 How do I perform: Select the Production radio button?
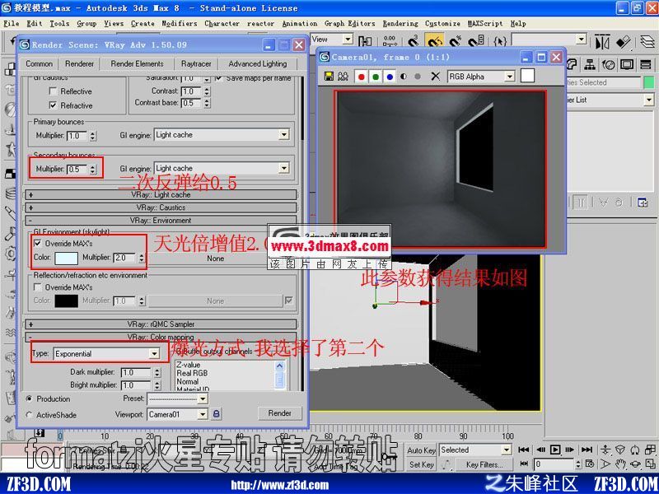click(x=29, y=398)
